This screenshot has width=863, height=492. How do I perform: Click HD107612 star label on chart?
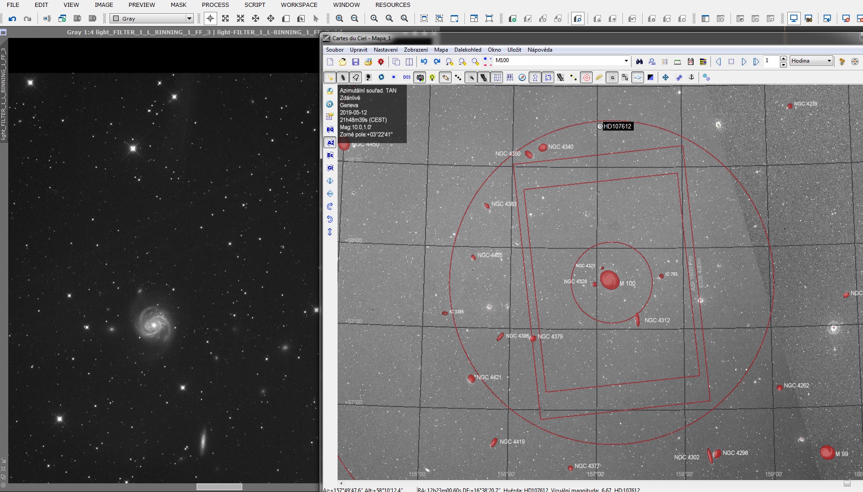[x=617, y=126]
